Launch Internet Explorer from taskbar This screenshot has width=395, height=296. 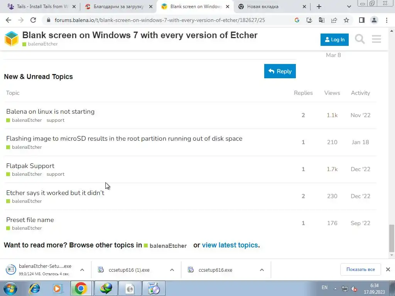[x=34, y=288]
